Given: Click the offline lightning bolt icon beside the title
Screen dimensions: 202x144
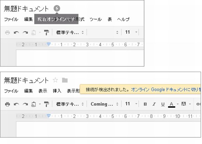Looking at the screenshot, I should tap(57, 8).
